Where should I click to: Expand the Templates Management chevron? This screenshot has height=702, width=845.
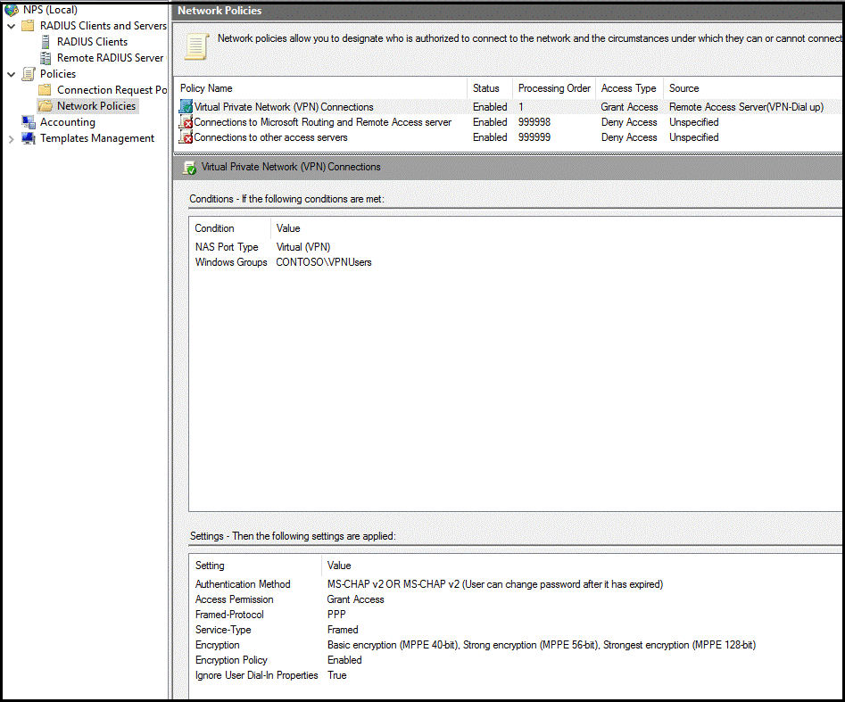12,138
